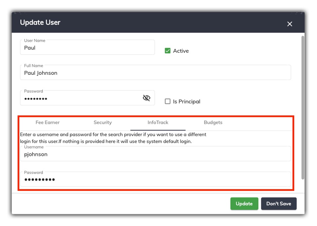Click the Don't Save button

click(279, 204)
